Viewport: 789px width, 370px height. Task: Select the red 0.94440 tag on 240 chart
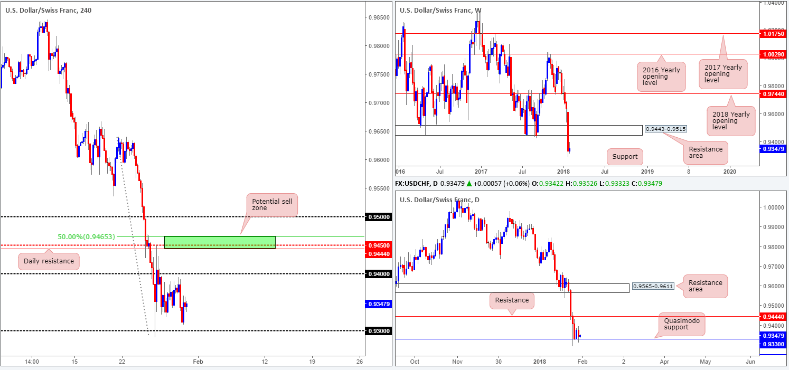(379, 254)
